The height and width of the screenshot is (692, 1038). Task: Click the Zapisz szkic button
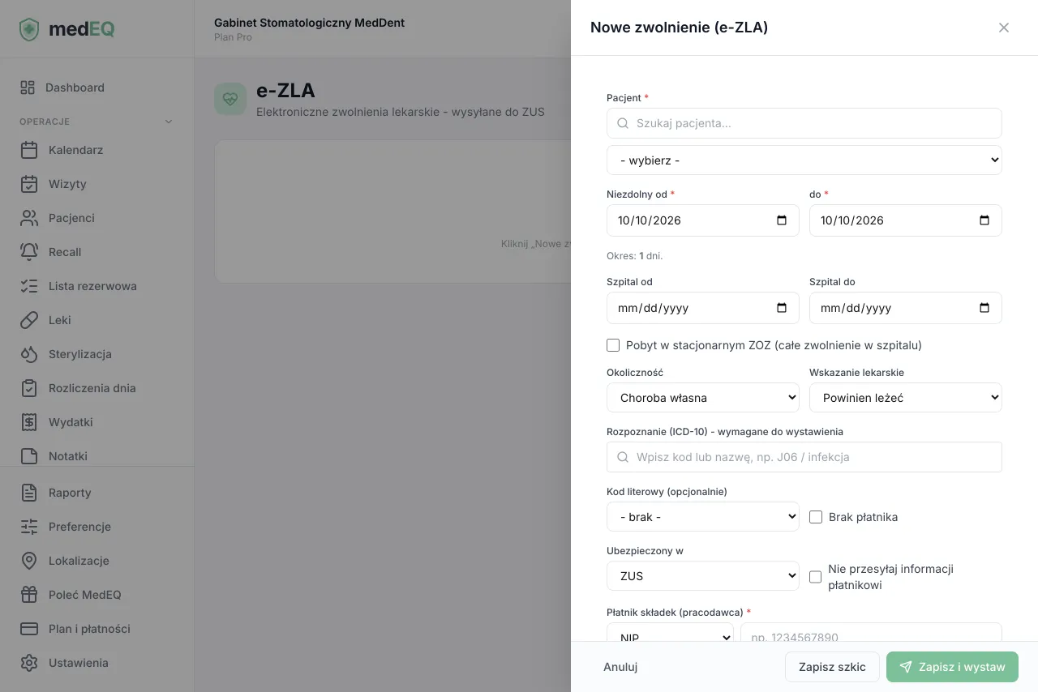(x=832, y=667)
